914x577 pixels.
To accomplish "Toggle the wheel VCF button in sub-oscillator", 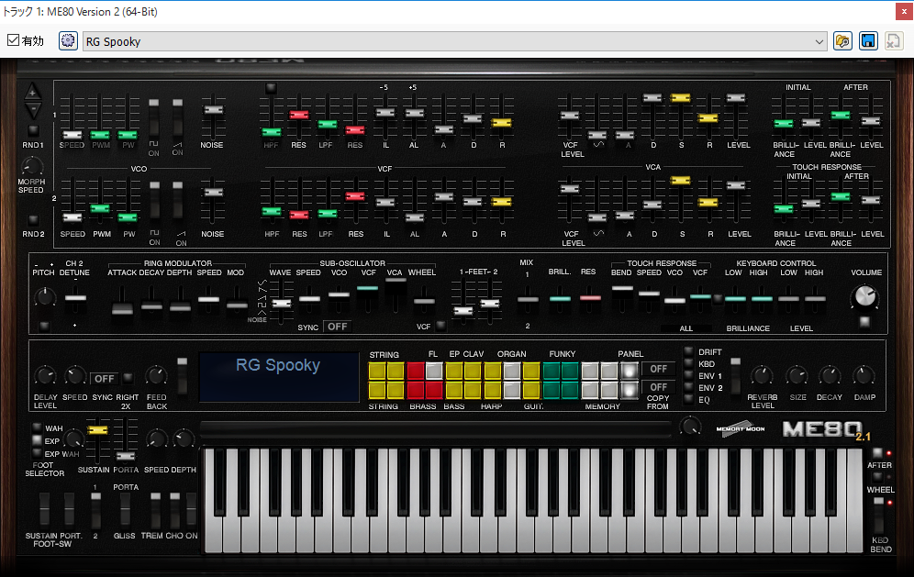I will coord(441,326).
